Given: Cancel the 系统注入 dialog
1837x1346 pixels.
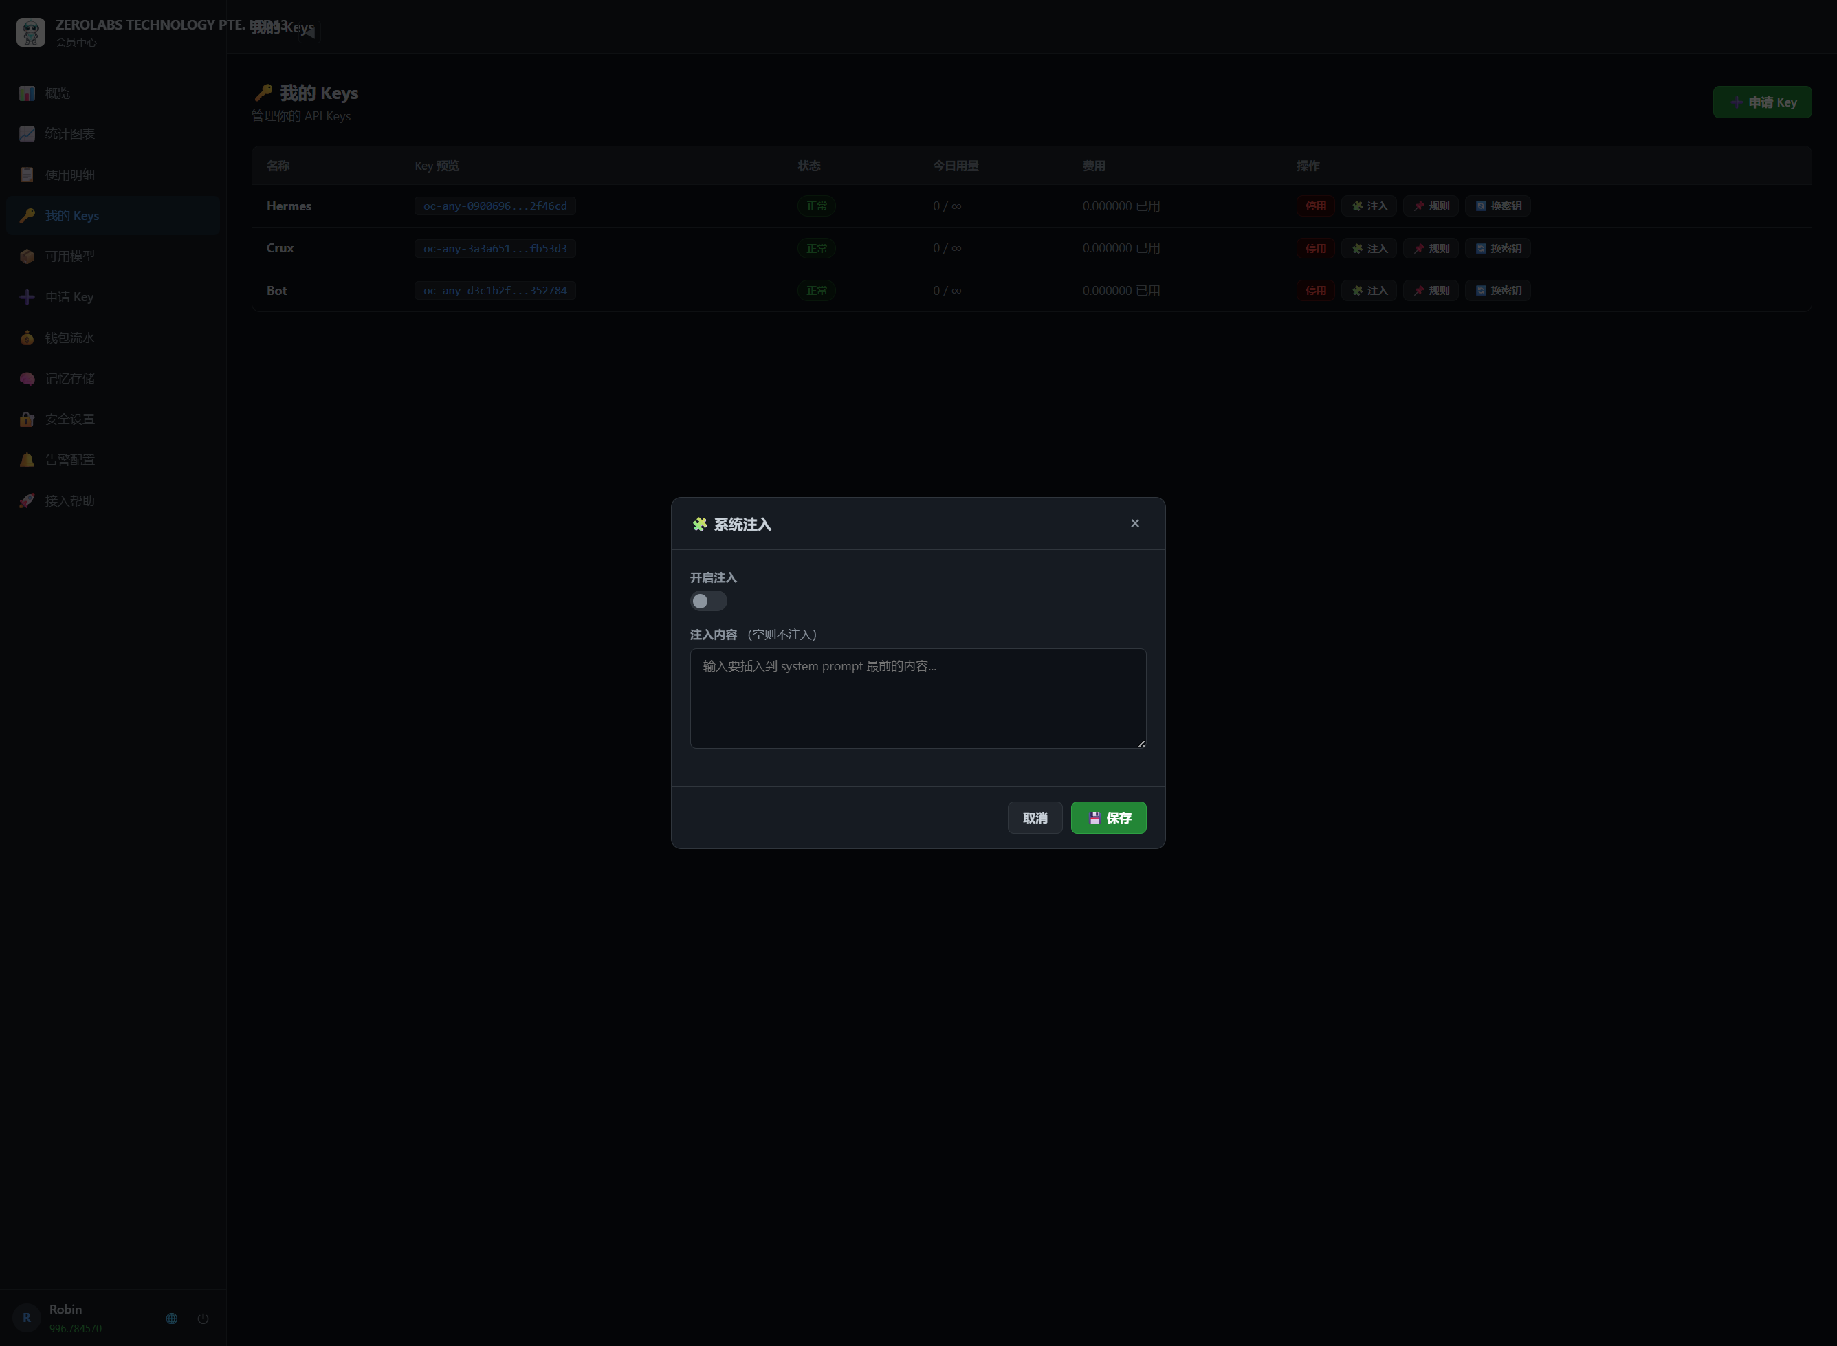Looking at the screenshot, I should click(1035, 818).
